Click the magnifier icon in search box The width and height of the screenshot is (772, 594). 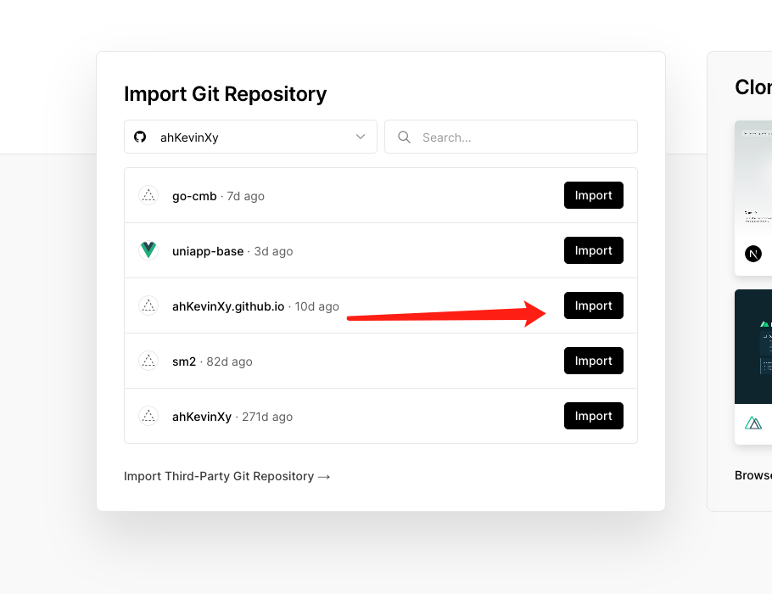[x=405, y=137]
